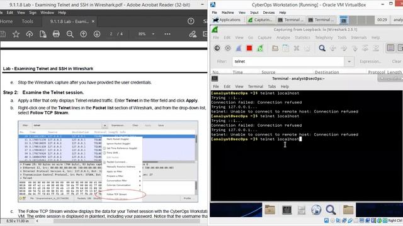Sort packets by the Destination column header
Image resolution: width=403 pixels, height=226 pixels.
point(327,72)
